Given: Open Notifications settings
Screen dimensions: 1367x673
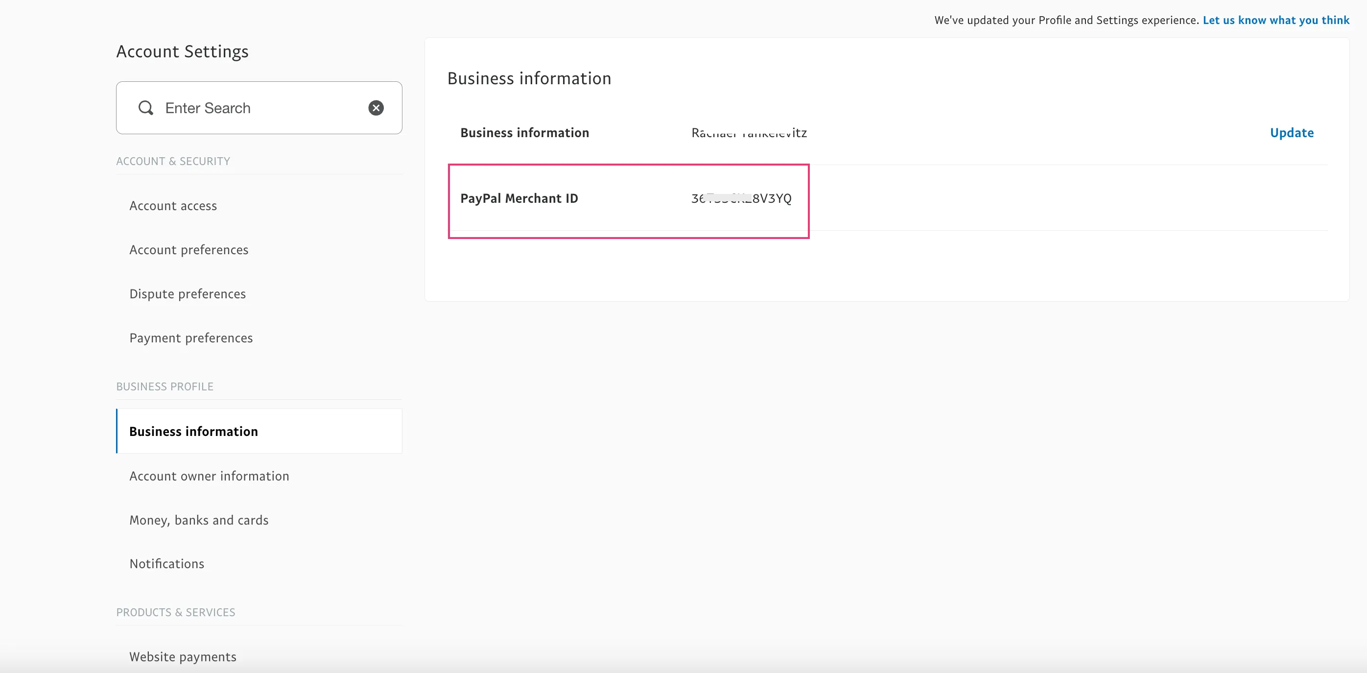Looking at the screenshot, I should (x=166, y=563).
